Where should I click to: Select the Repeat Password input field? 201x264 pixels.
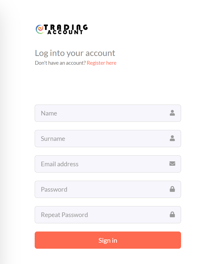pyautogui.click(x=108, y=215)
